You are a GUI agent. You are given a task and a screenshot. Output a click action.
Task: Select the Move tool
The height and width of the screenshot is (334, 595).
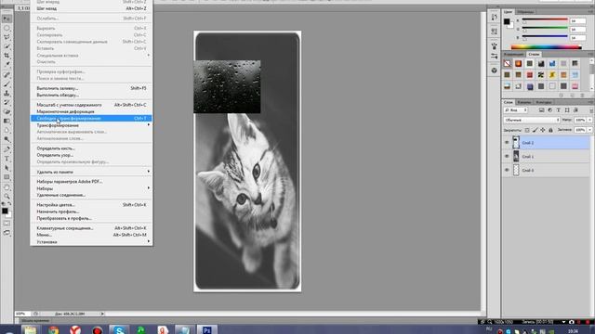pos(7,19)
